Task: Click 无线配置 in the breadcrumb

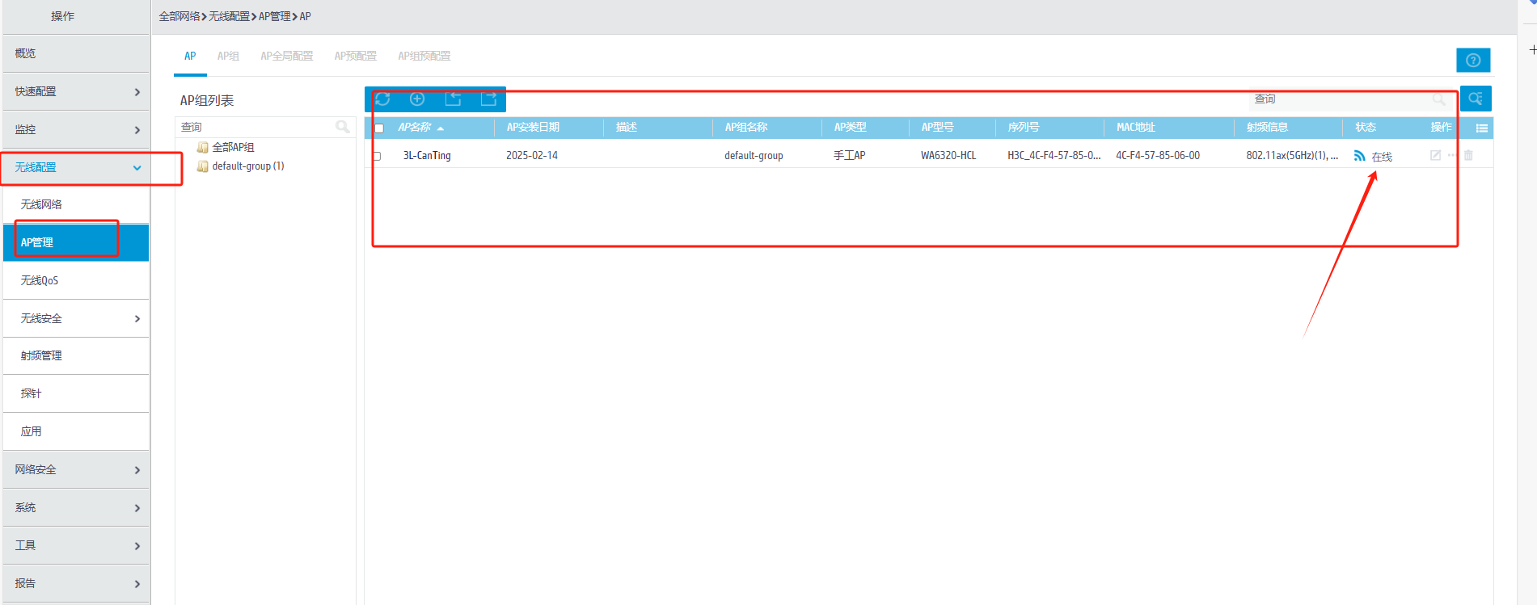Action: click(230, 16)
